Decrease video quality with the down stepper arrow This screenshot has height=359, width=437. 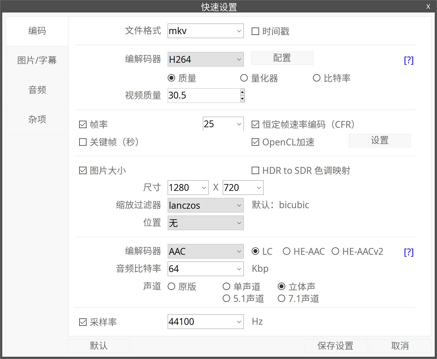coord(242,99)
